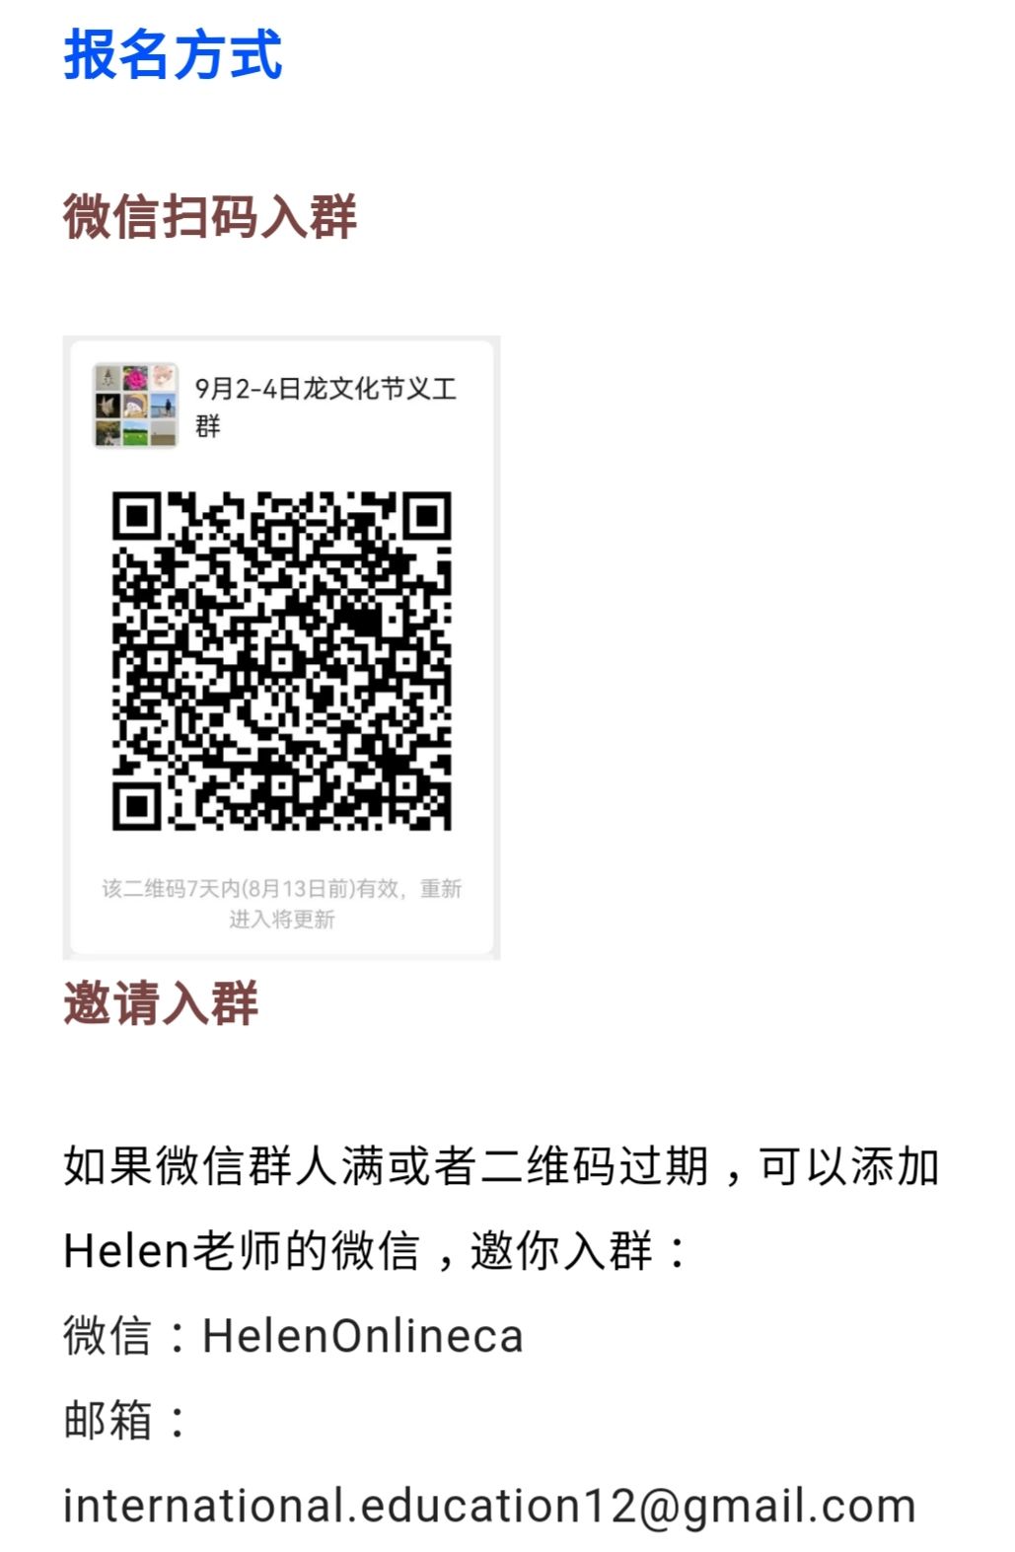Tap the pink flower tile in group avatar
1015x1552 pixels.
(135, 378)
